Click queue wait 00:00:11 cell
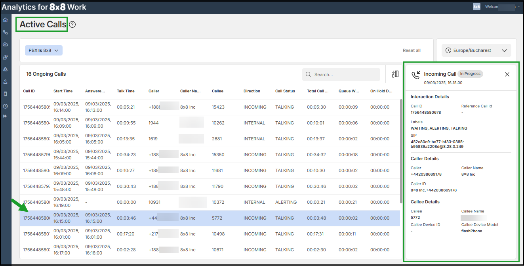This screenshot has width=524, height=266. (x=348, y=234)
